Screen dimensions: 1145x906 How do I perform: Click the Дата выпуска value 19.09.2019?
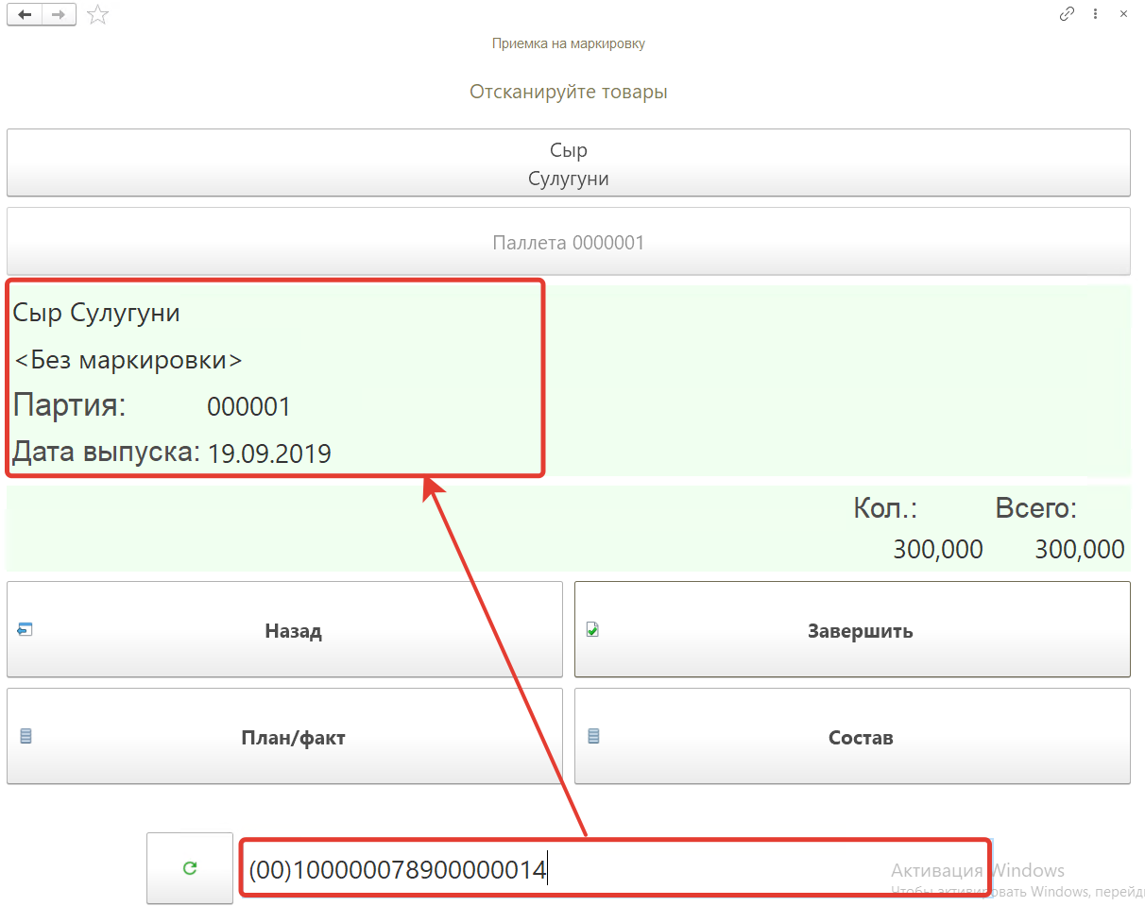pos(269,453)
